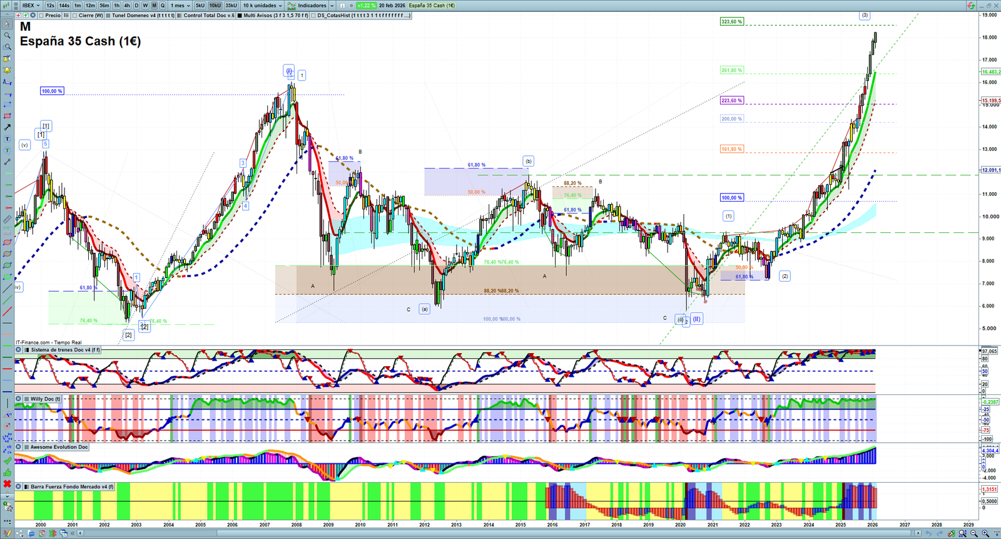Viewport: 1001px width, 539px height.
Task: Toggle the Cierre (W) checkbox
Action: [x=75, y=16]
